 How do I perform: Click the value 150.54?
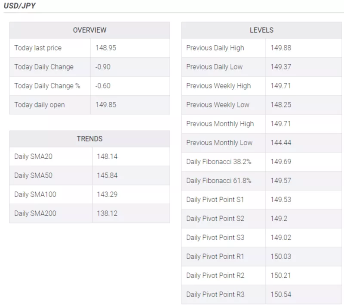coord(281,294)
